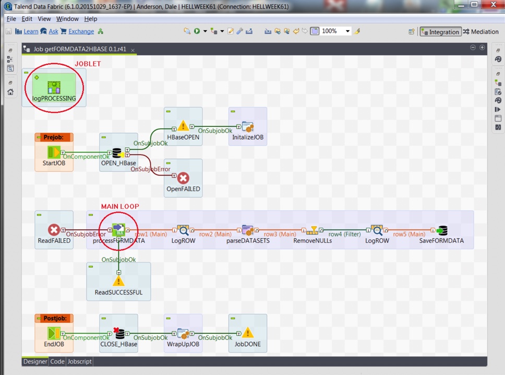
Task: Select the StartJOB prejob component
Action: click(x=54, y=152)
